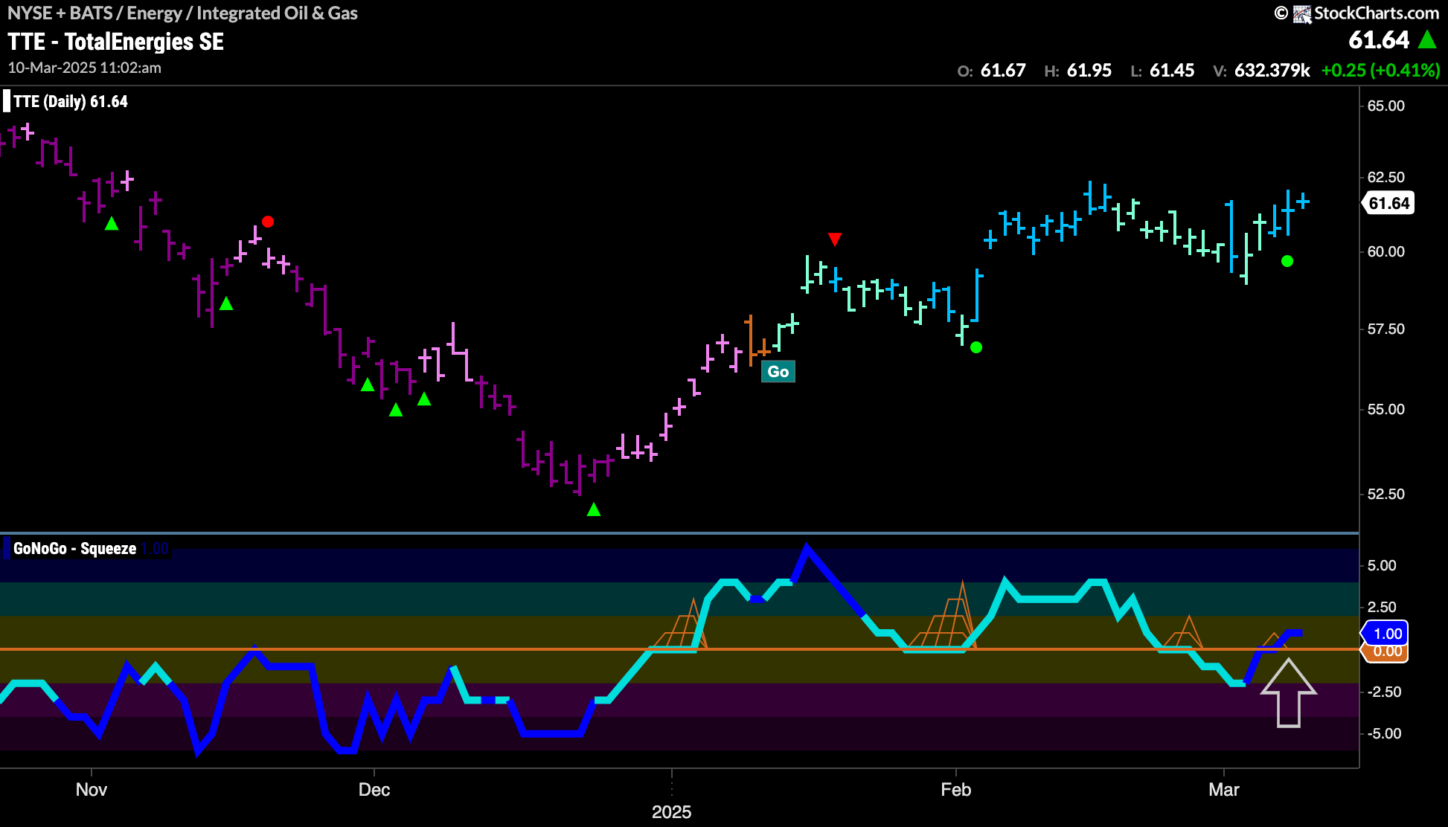This screenshot has width=1448, height=827.
Task: Click the 60.00 price axis label
Action: (1386, 251)
